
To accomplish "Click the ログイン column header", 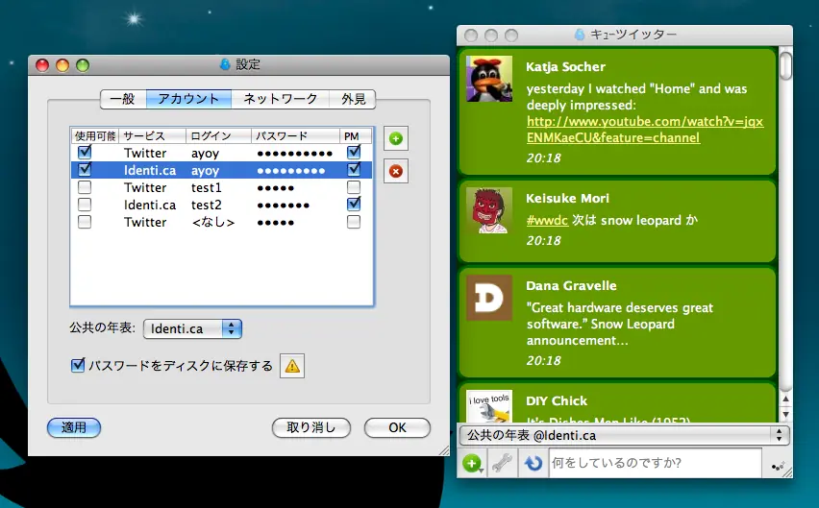I will tap(218, 136).
